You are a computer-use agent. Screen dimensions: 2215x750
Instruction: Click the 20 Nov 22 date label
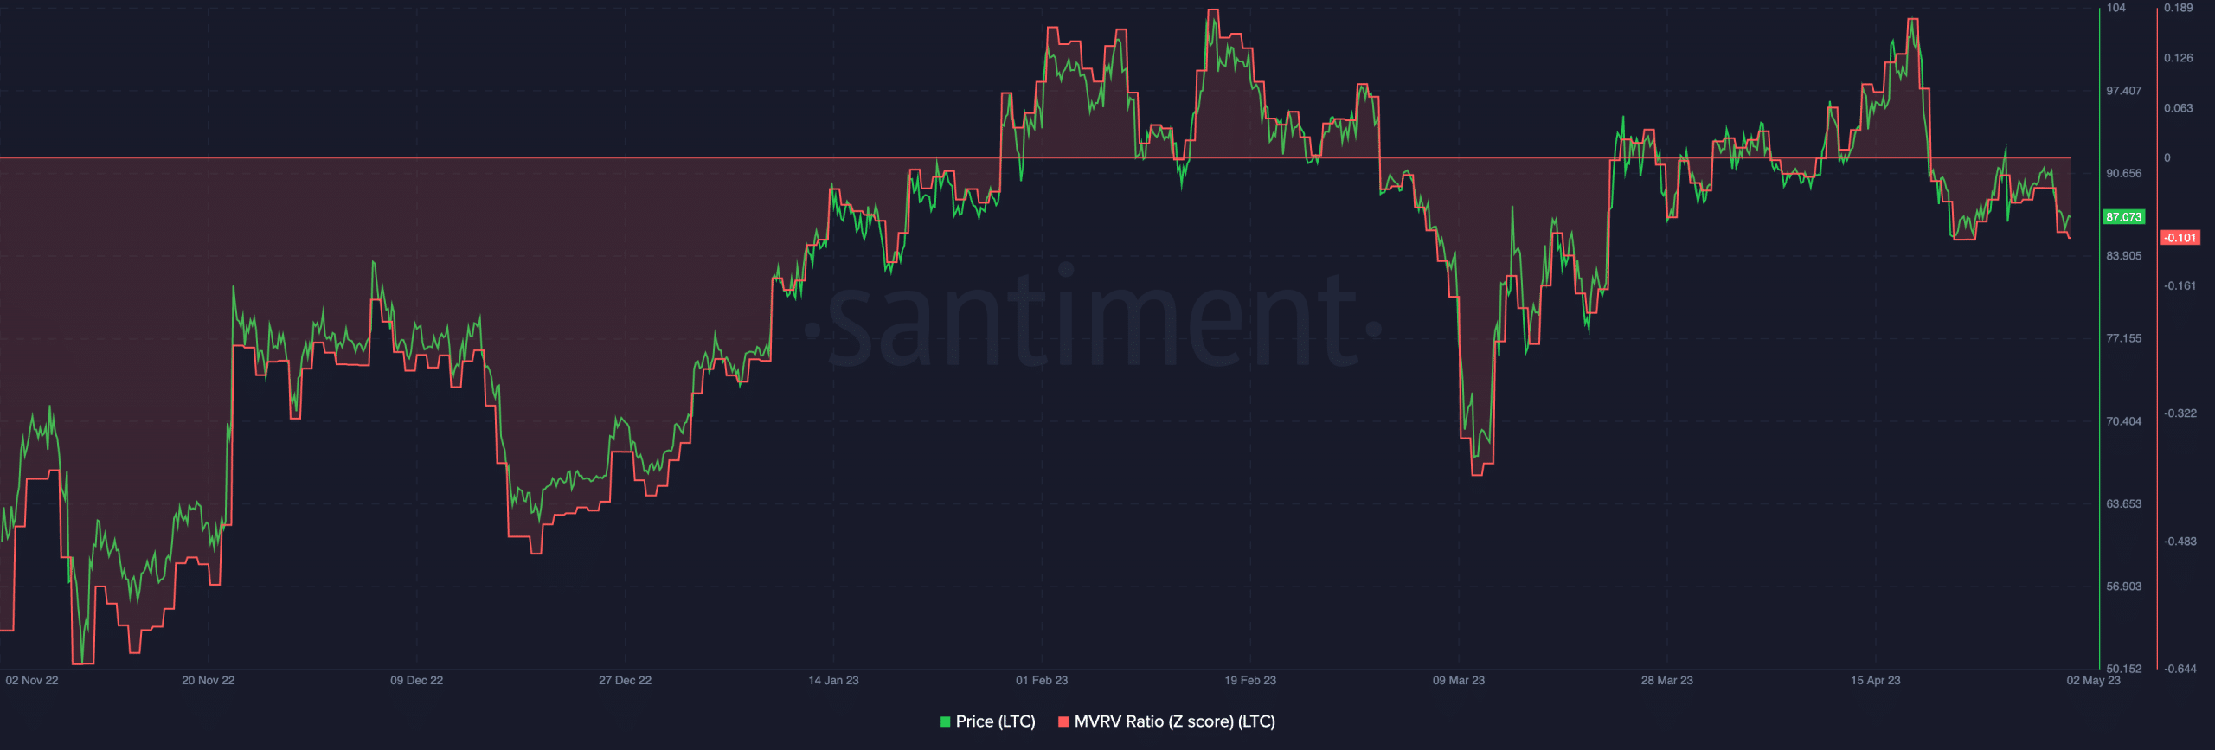pyautogui.click(x=209, y=680)
